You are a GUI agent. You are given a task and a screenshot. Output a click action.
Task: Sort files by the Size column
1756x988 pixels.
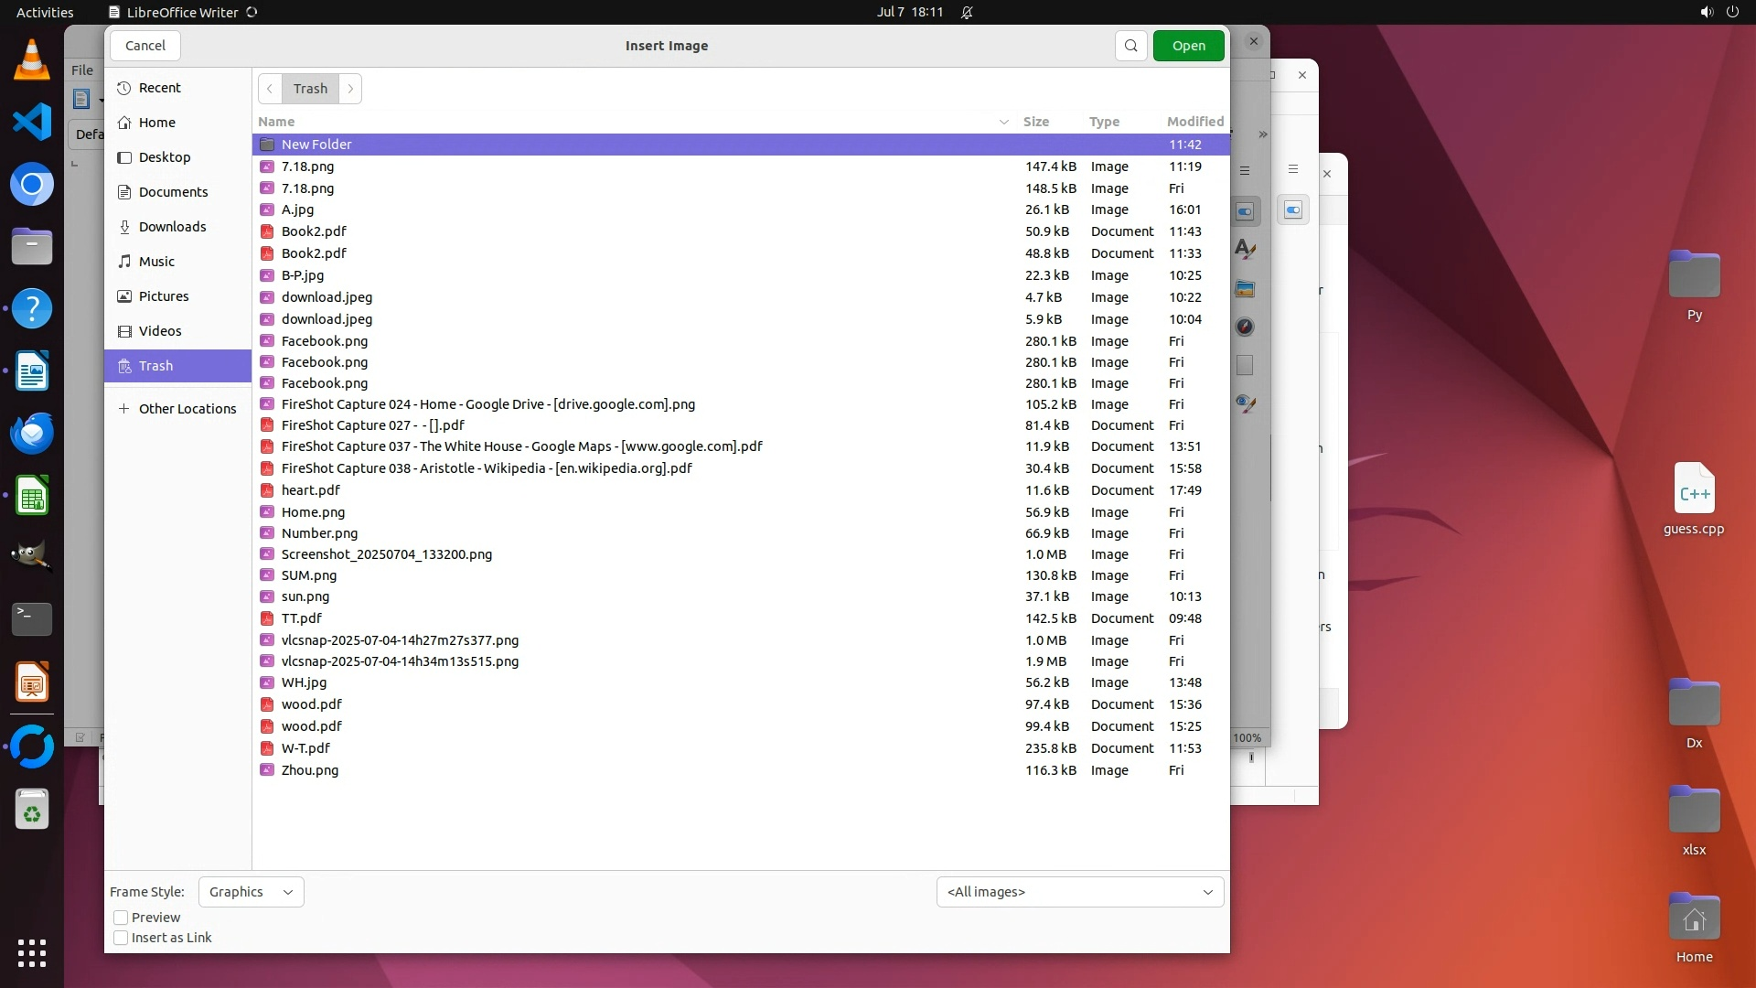point(1035,122)
